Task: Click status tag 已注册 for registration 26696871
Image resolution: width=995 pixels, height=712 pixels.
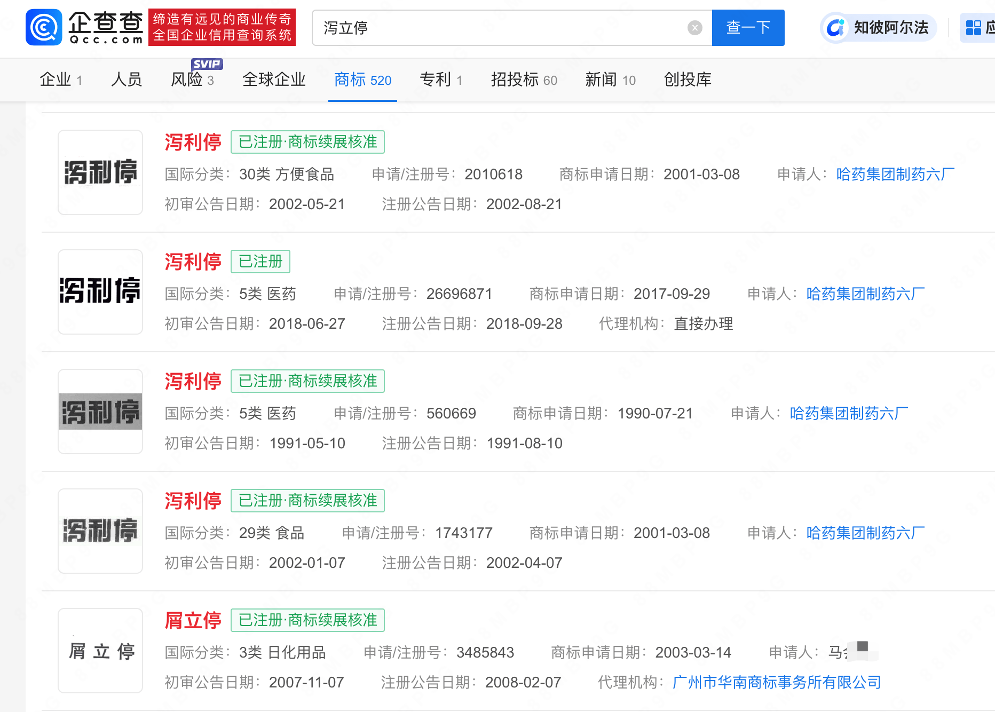Action: [260, 262]
